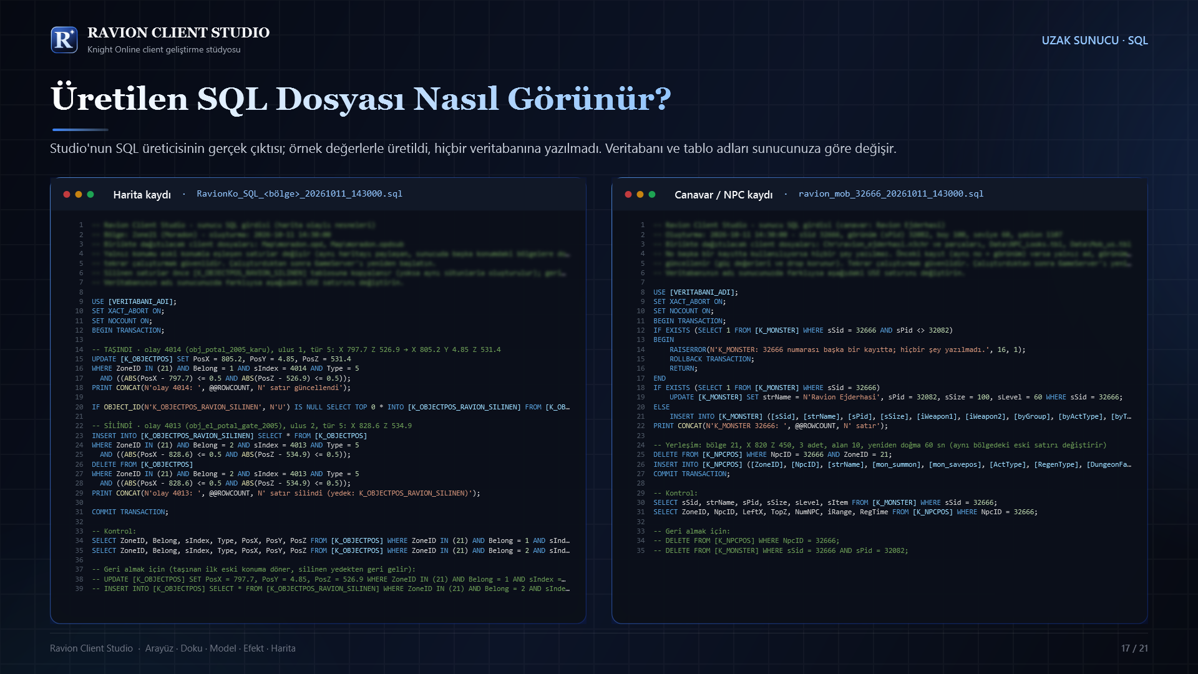Click the UZAK SUNUCU · SQL label
The height and width of the screenshot is (674, 1198).
click(1095, 41)
